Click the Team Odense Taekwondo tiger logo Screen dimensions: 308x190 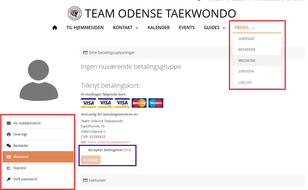[x=75, y=13]
